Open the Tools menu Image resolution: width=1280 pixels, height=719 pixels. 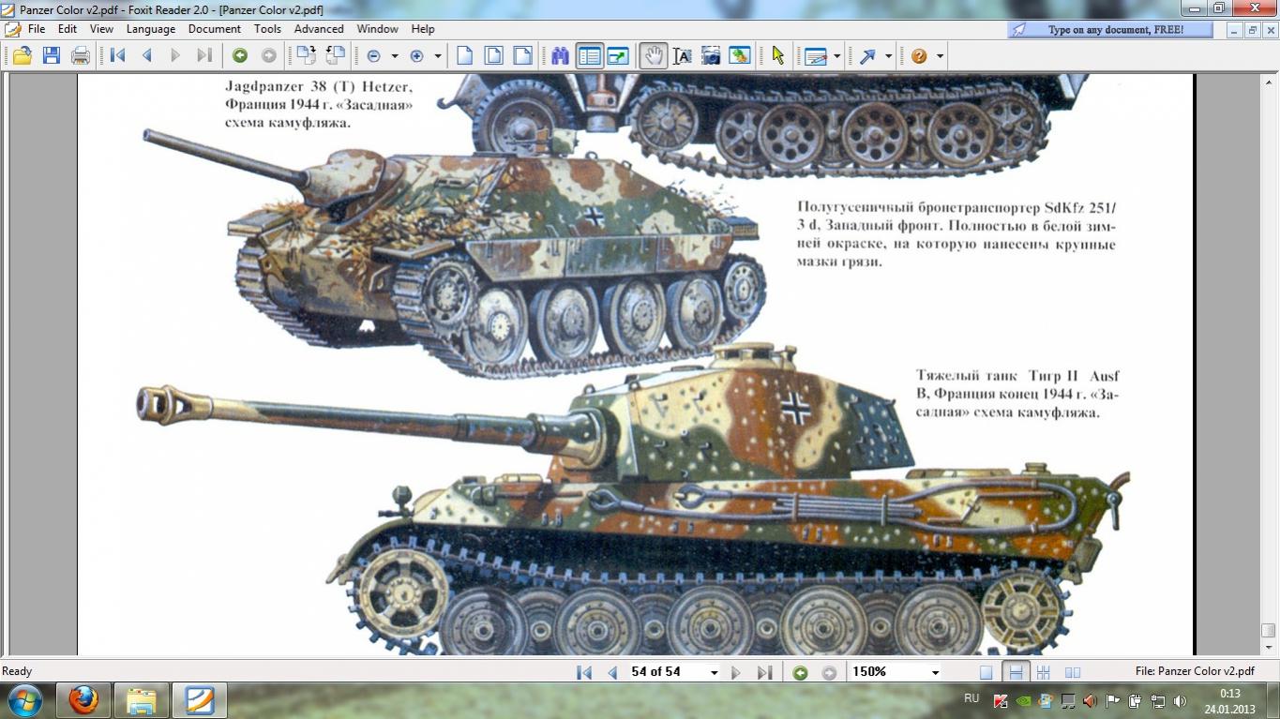[x=267, y=29]
